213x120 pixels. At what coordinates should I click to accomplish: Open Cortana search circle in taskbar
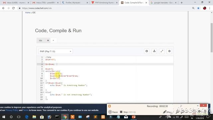point(11,117)
